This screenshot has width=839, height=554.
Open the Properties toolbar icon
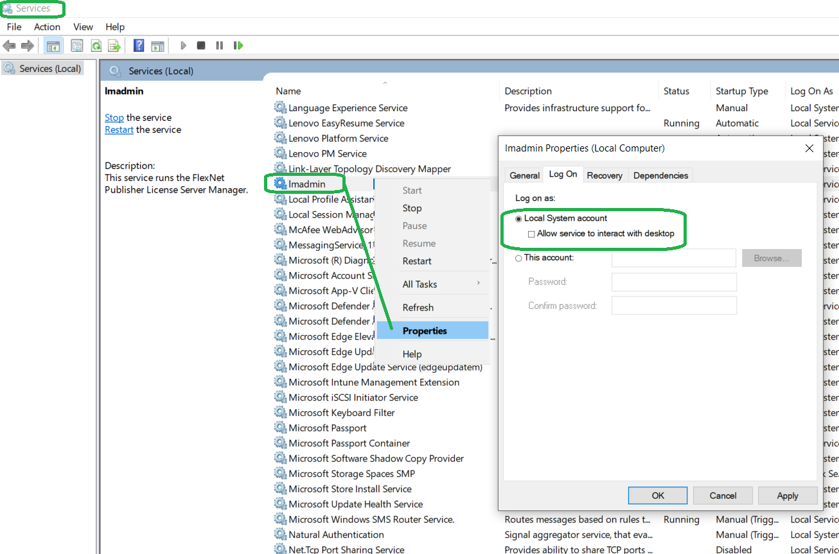77,46
